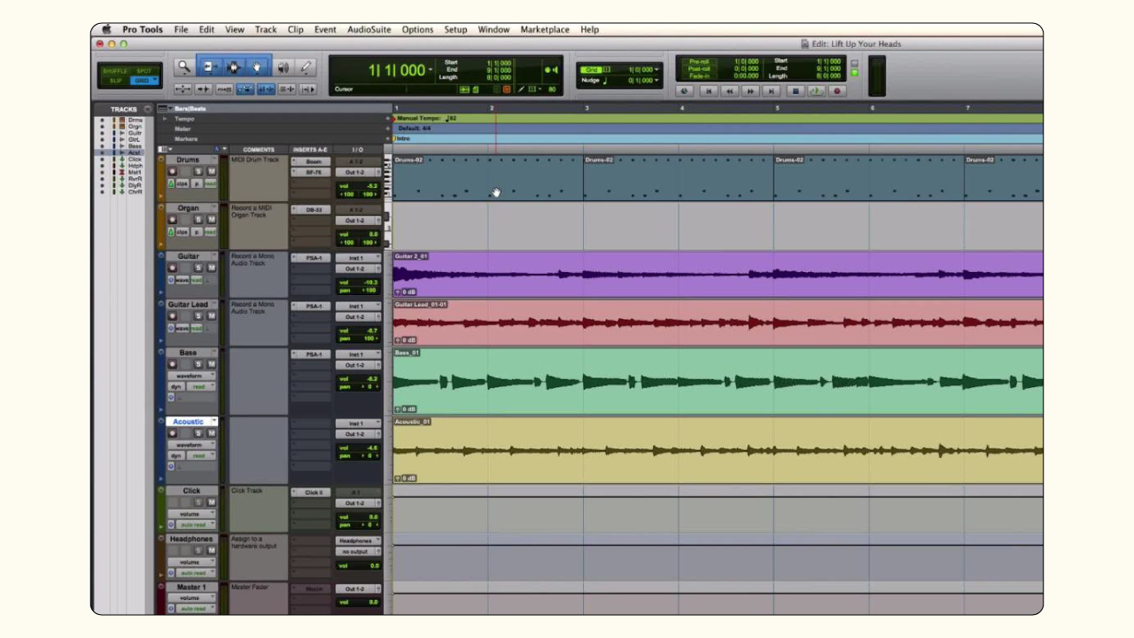Open main counter format dropdown arrow

point(431,69)
